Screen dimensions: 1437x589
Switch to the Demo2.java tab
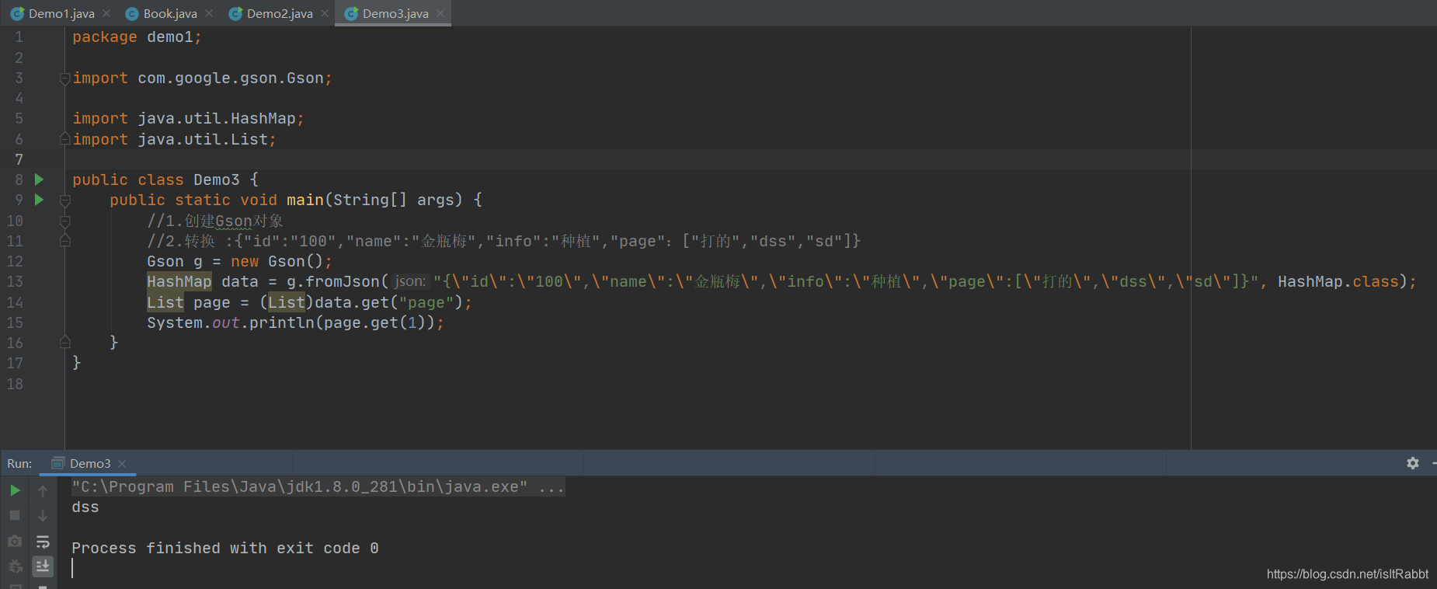[280, 13]
